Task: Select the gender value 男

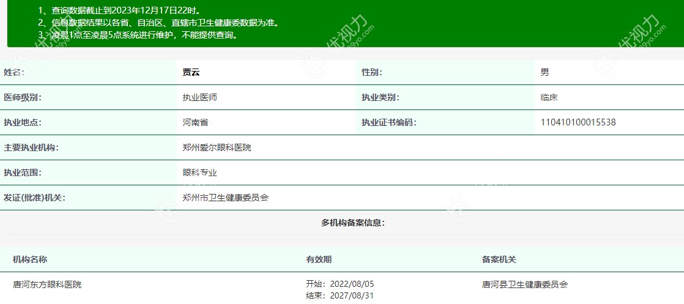Action: 545,72
